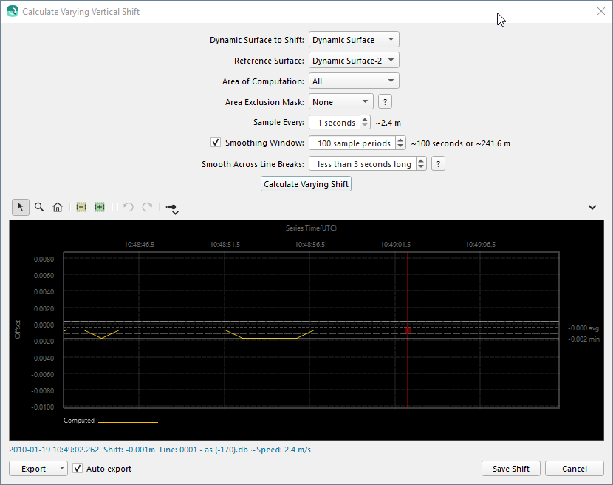Click the Sample Every seconds field
Screen dimensions: 613x485
(x=334, y=123)
